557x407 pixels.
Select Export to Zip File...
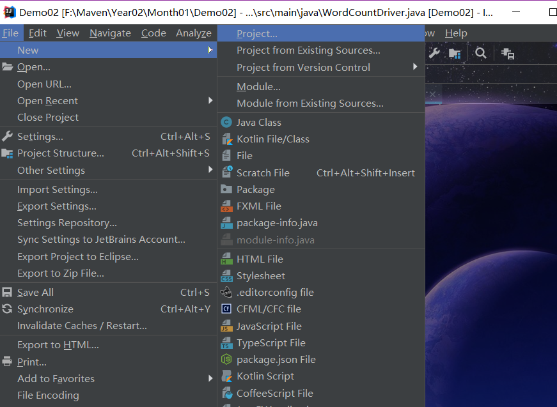(108, 273)
